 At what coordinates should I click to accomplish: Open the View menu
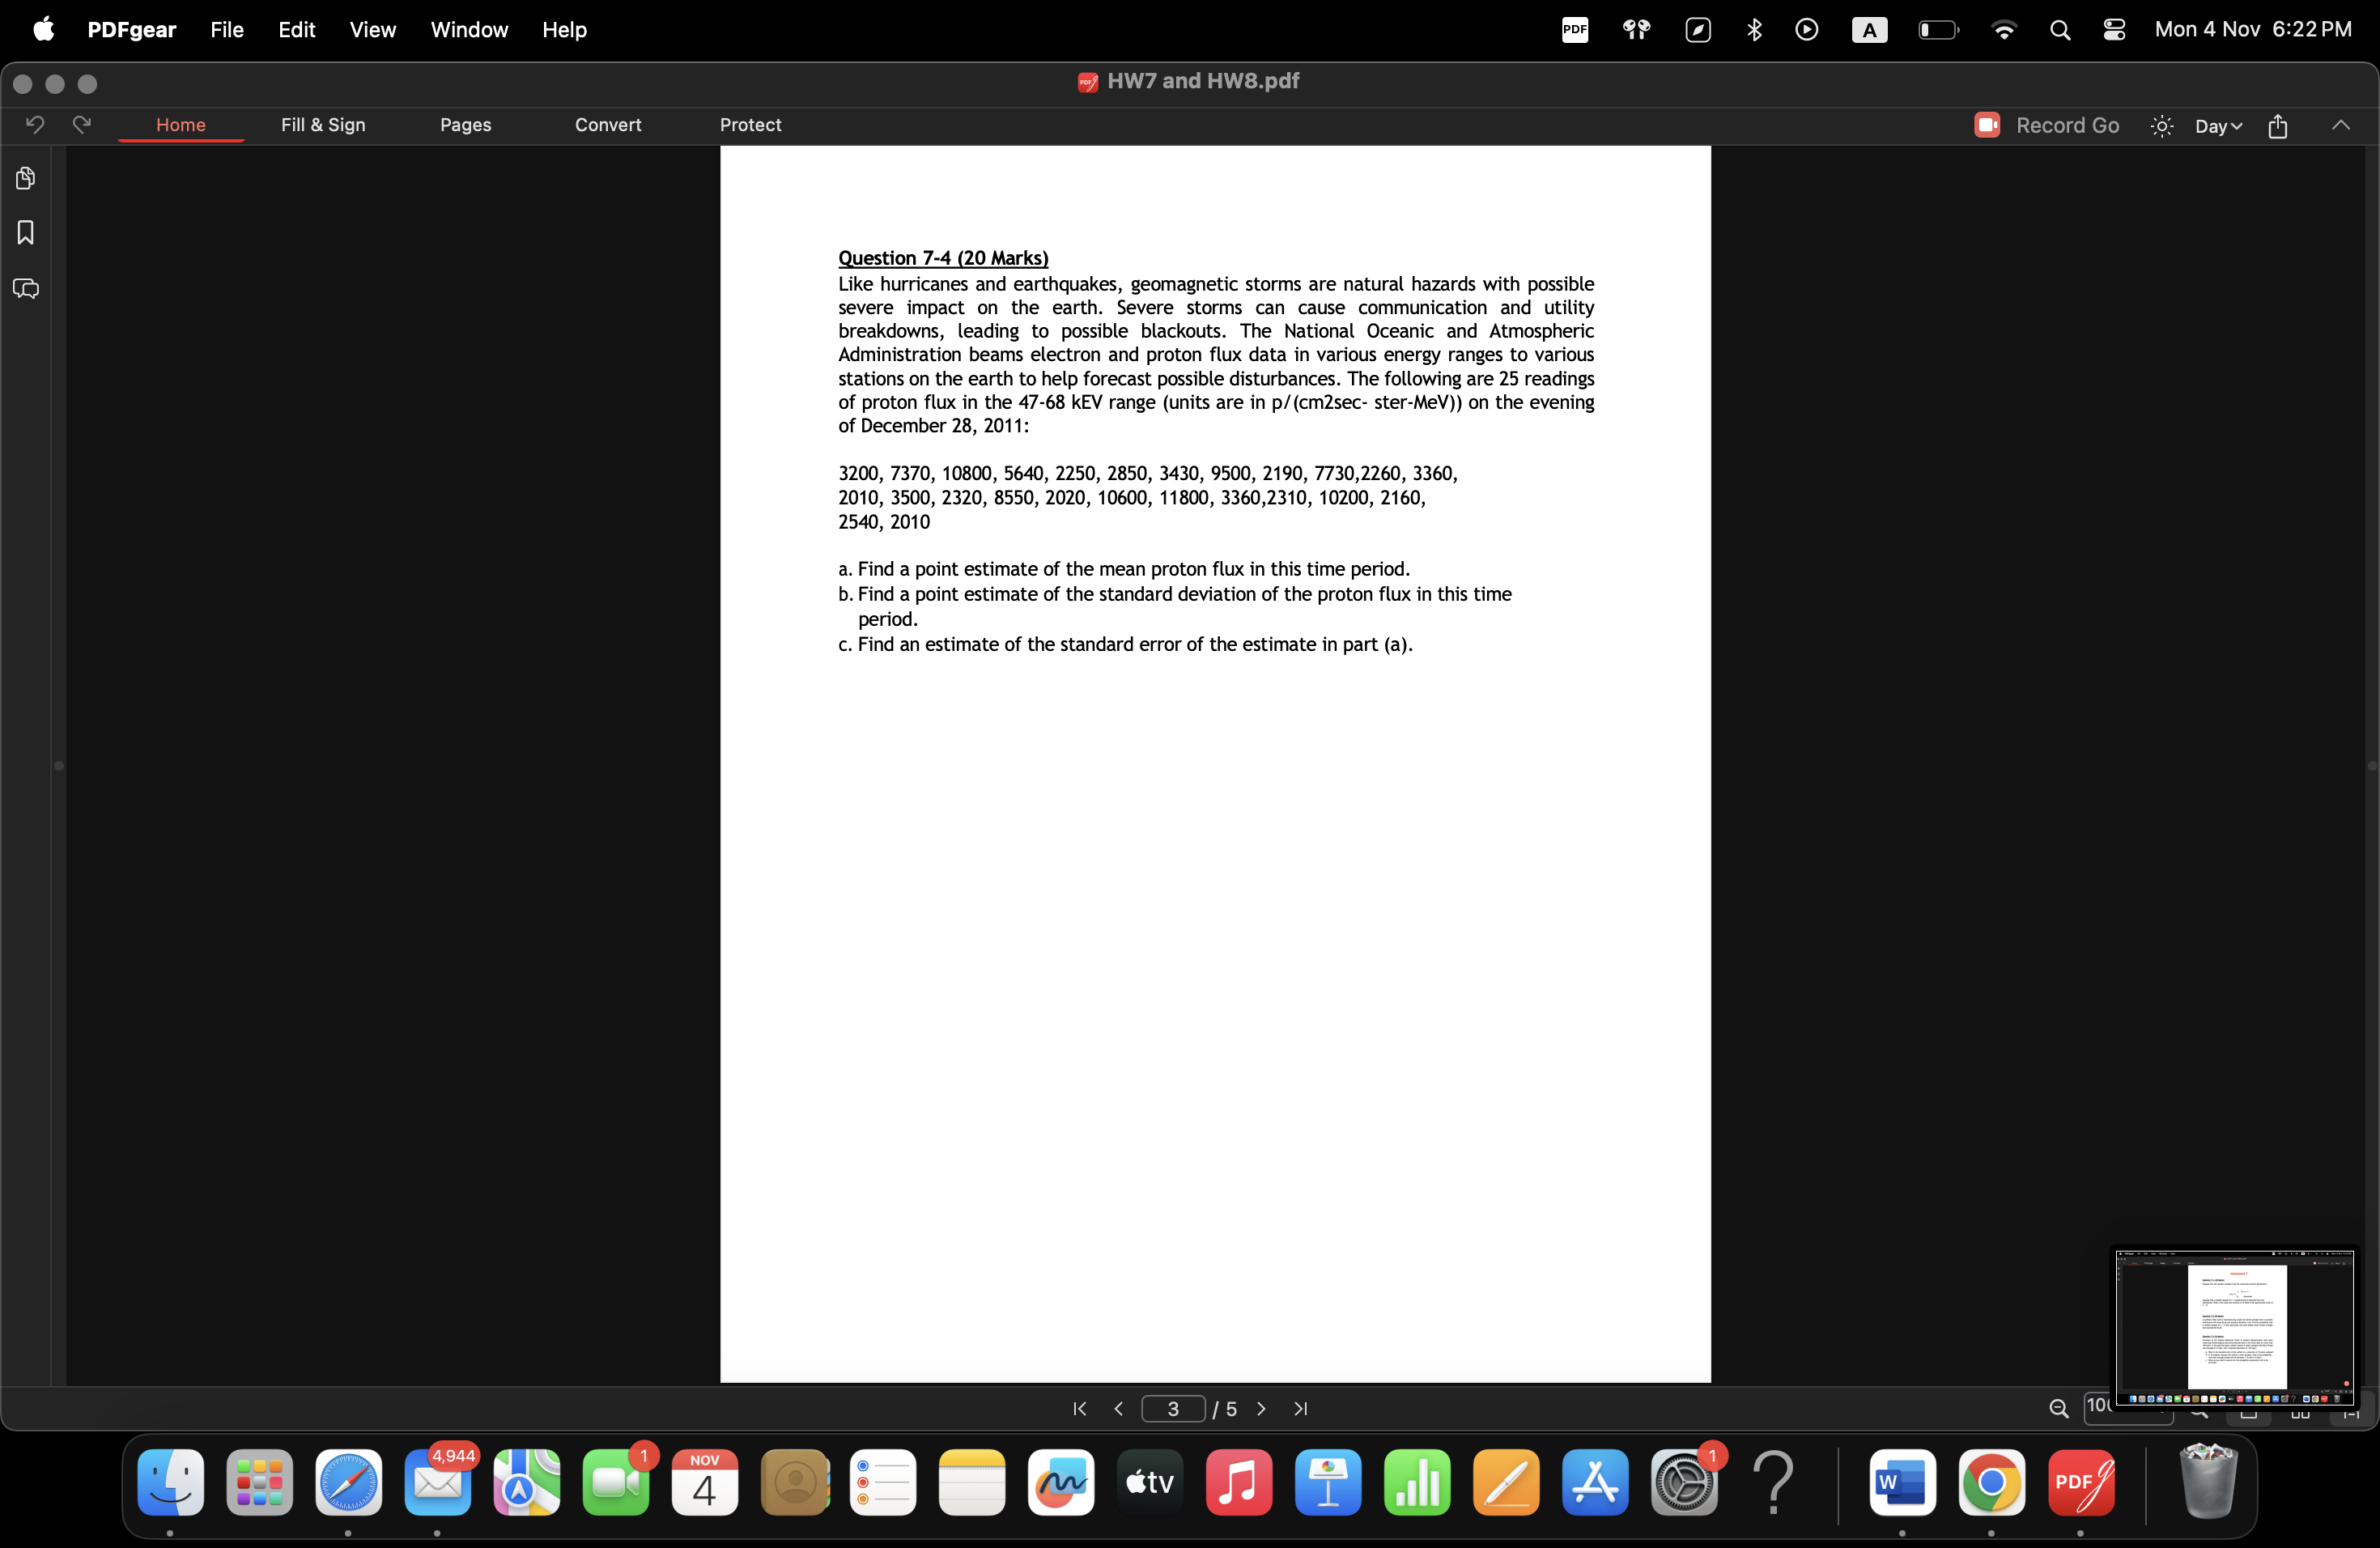point(372,30)
